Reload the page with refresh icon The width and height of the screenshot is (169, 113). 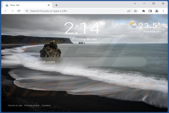point(19,11)
